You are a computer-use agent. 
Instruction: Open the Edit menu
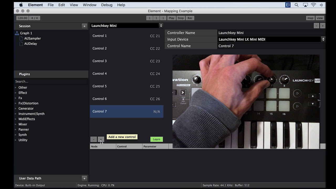coord(62,5)
